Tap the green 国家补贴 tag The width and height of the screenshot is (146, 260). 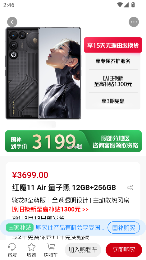click(20, 228)
